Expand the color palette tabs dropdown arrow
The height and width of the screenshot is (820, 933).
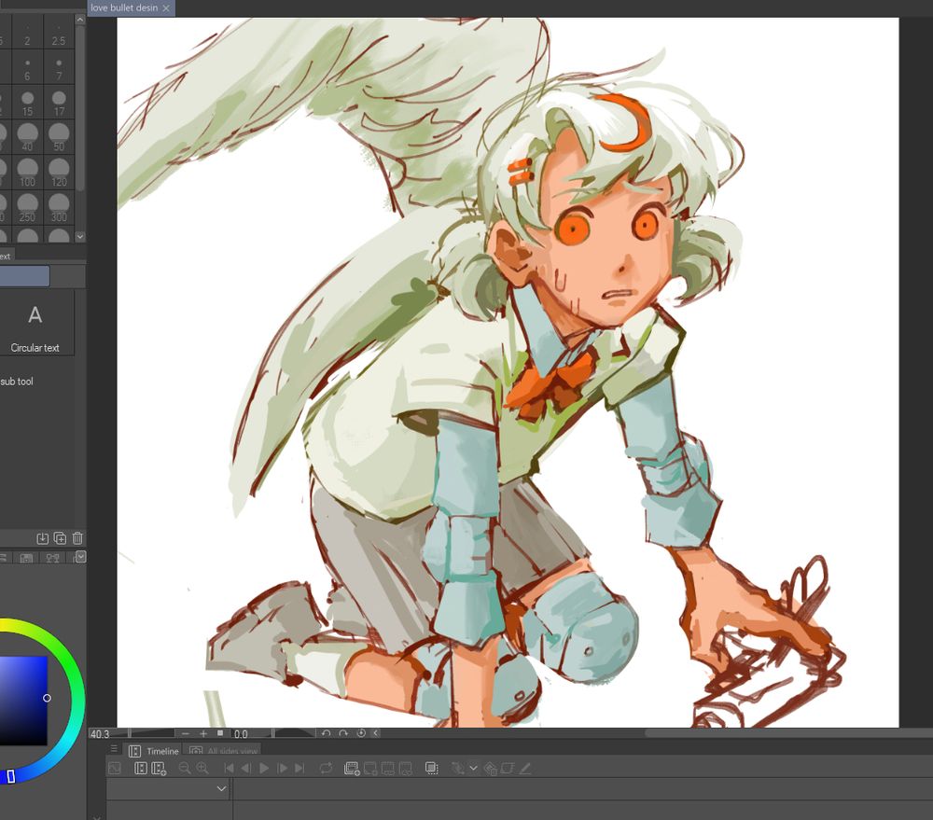(81, 556)
